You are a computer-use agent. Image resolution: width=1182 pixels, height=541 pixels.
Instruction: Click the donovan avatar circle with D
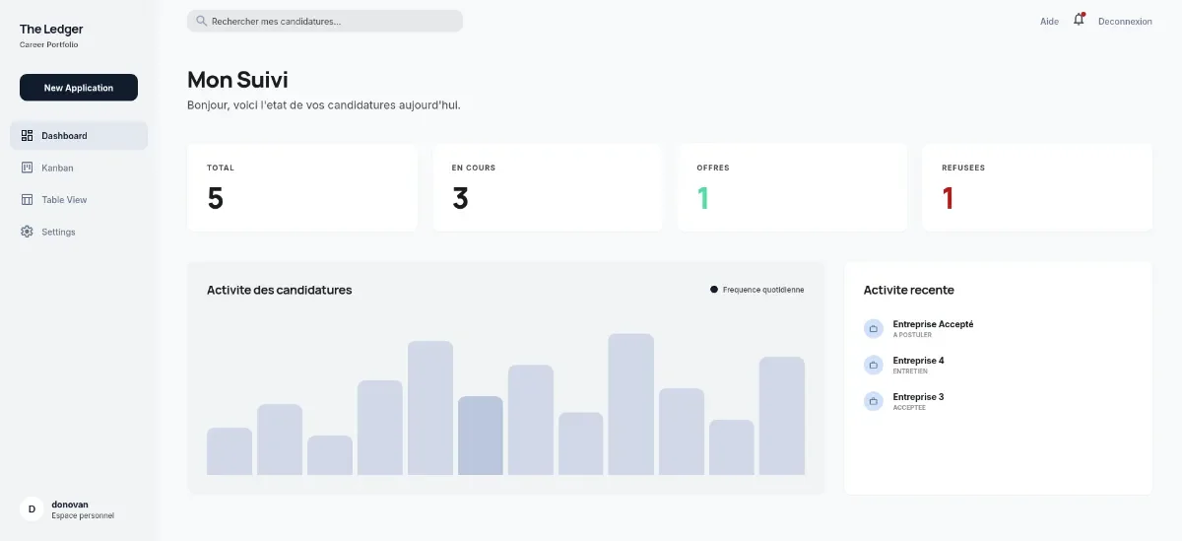point(32,509)
